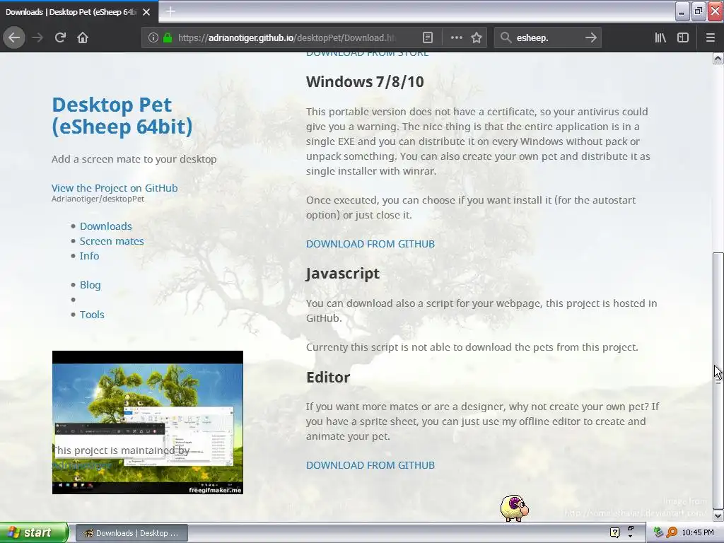Click the green shield system tray icon
The image size is (724, 543).
659,532
